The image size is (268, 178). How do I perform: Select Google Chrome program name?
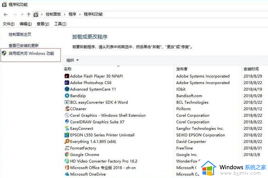click(x=85, y=155)
